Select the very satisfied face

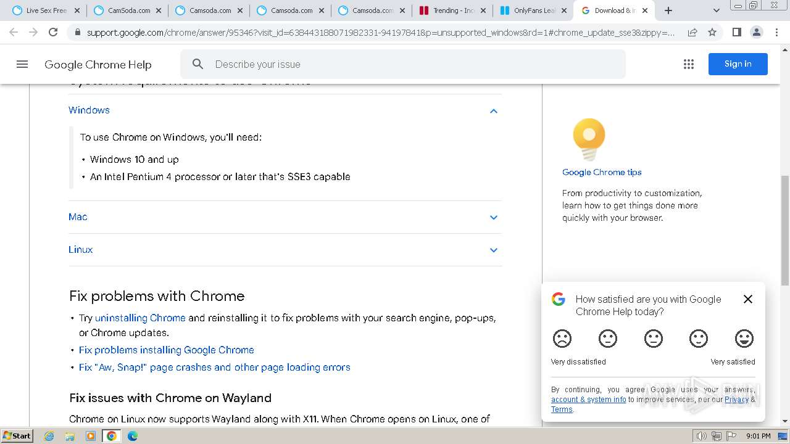tap(744, 339)
